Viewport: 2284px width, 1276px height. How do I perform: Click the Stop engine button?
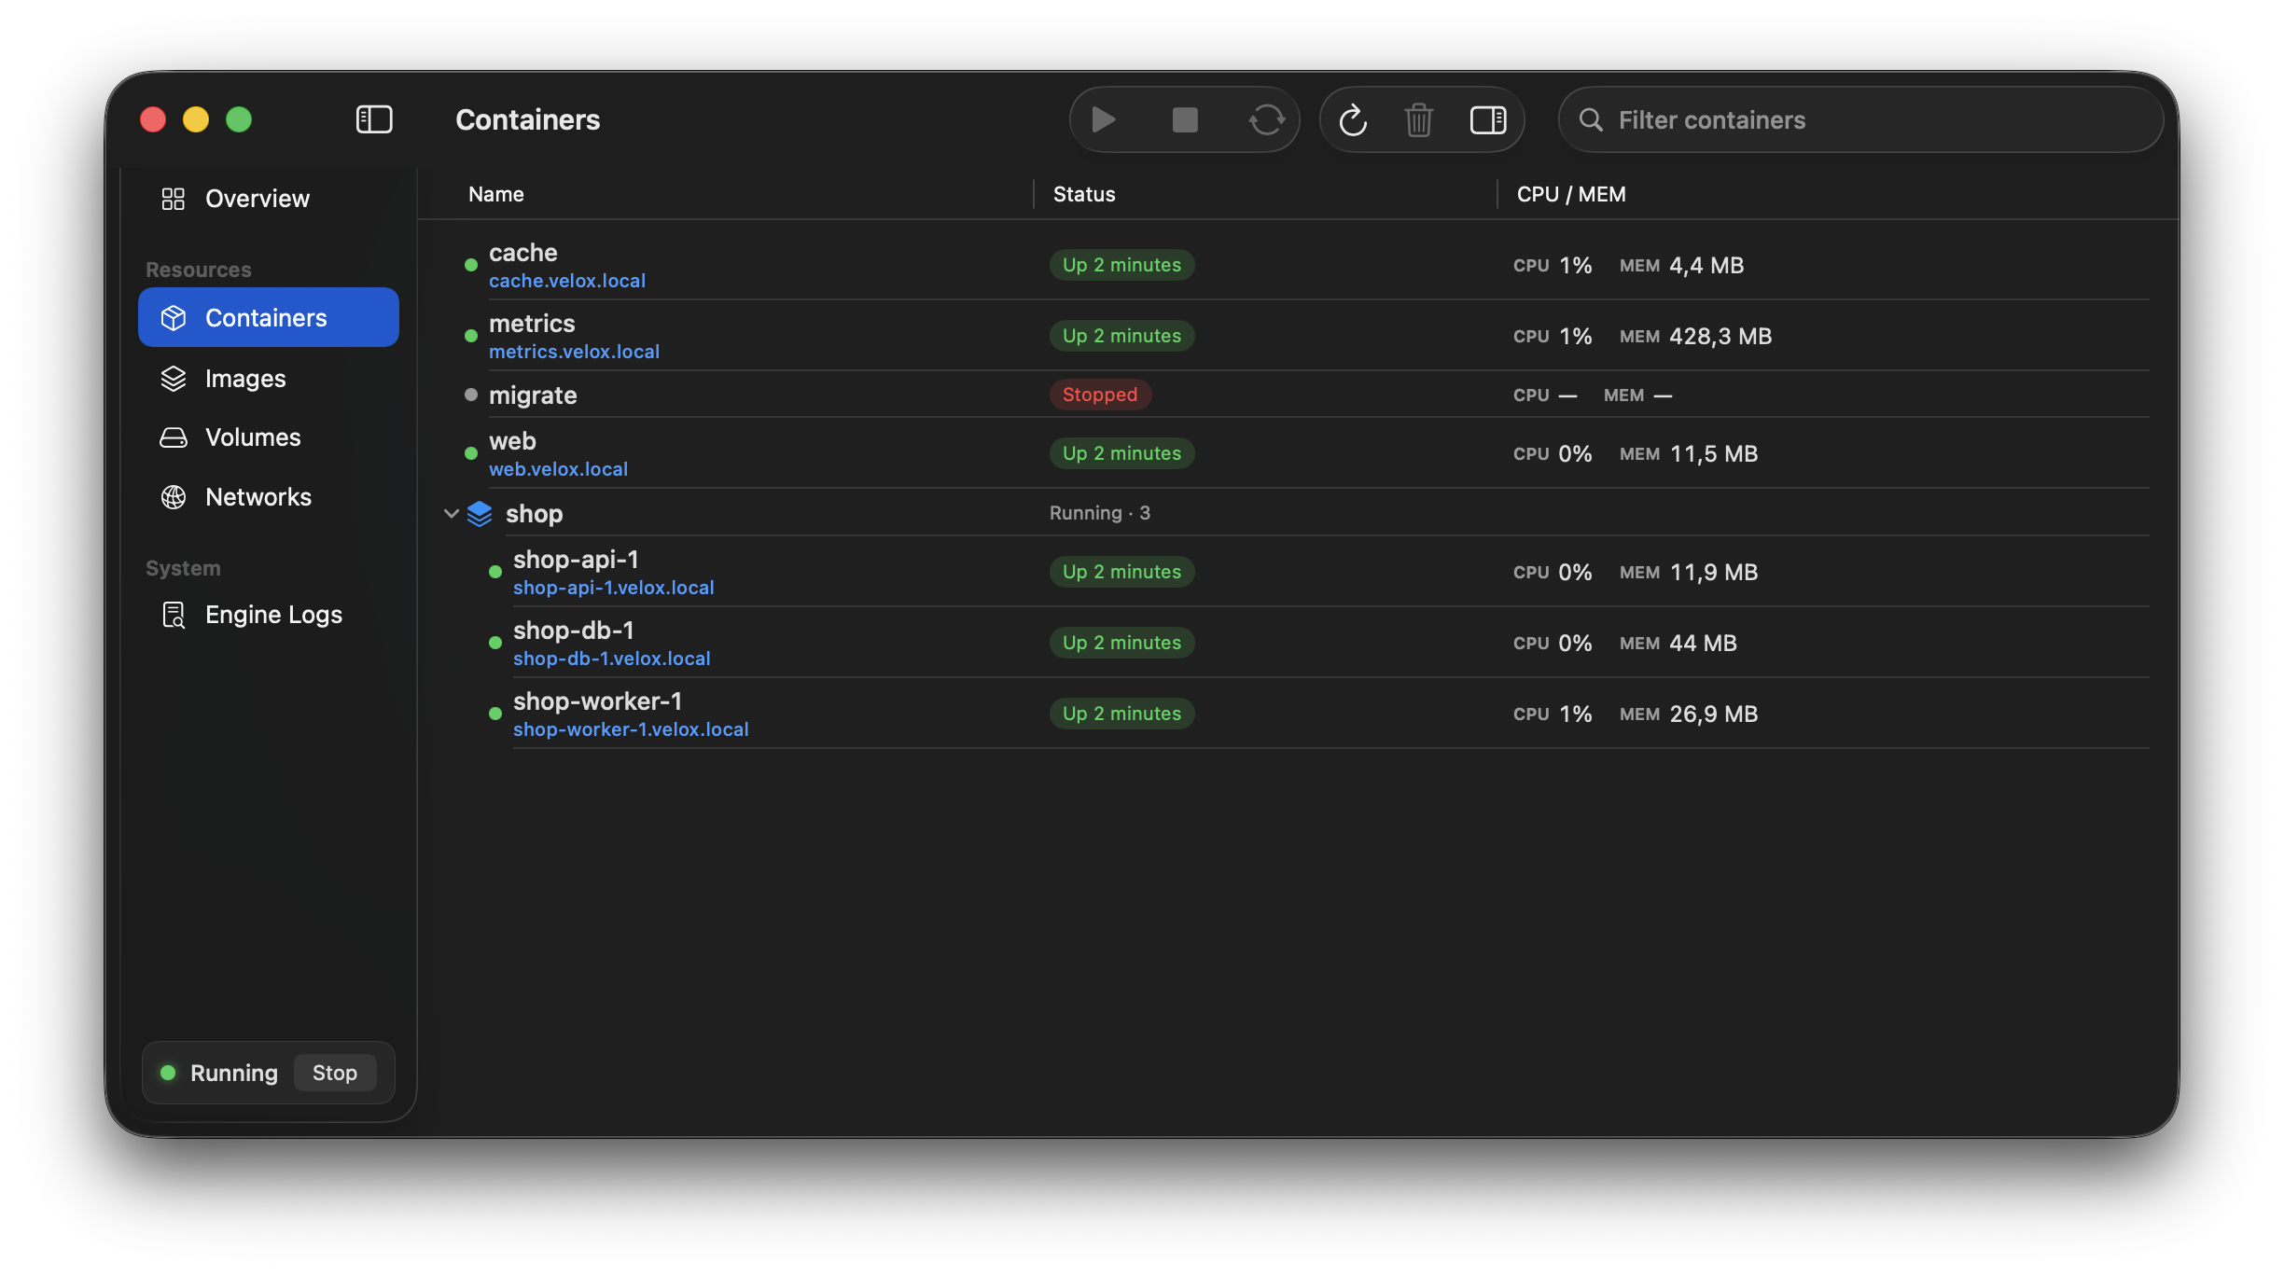tap(335, 1073)
